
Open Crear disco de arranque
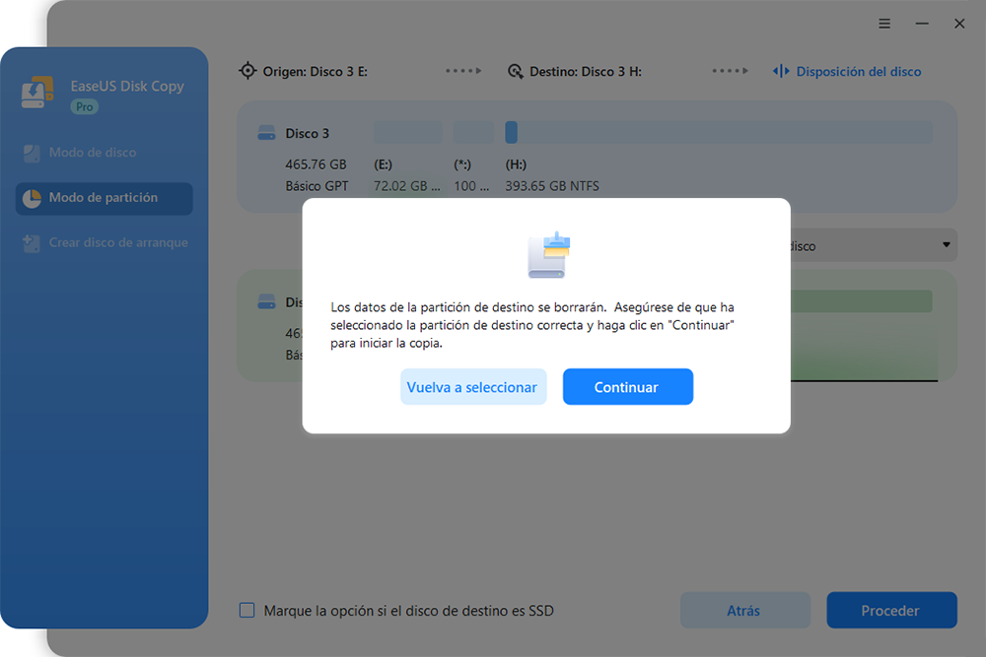(118, 242)
